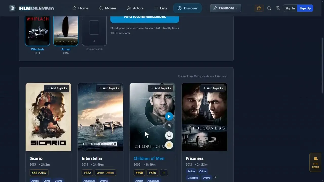Add Prisoners to picks
324x182 pixels.
213,88
